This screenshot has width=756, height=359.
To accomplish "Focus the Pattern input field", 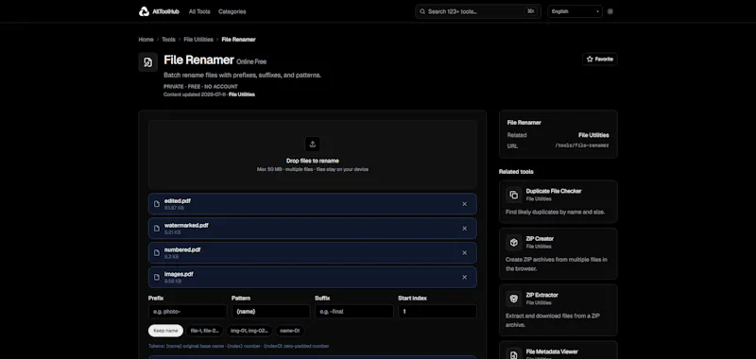I will tap(271, 312).
